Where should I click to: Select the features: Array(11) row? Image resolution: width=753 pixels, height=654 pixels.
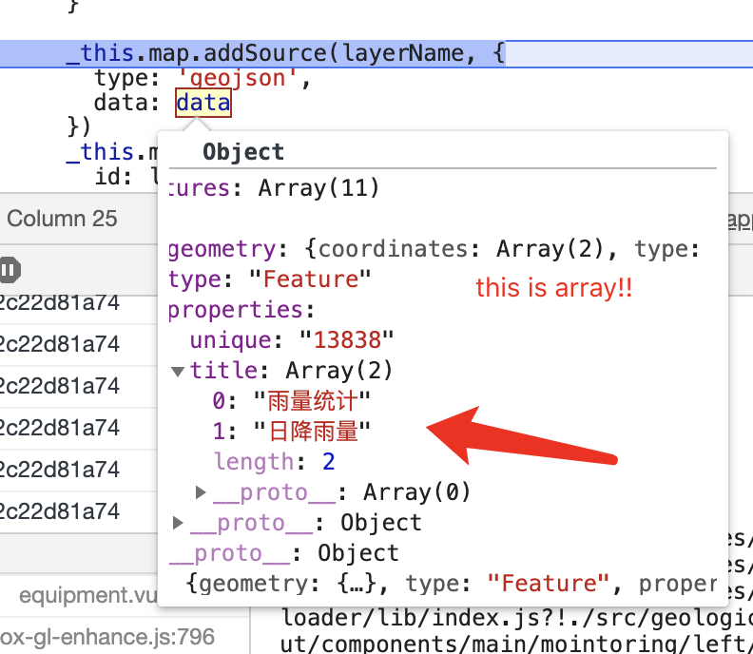click(274, 188)
